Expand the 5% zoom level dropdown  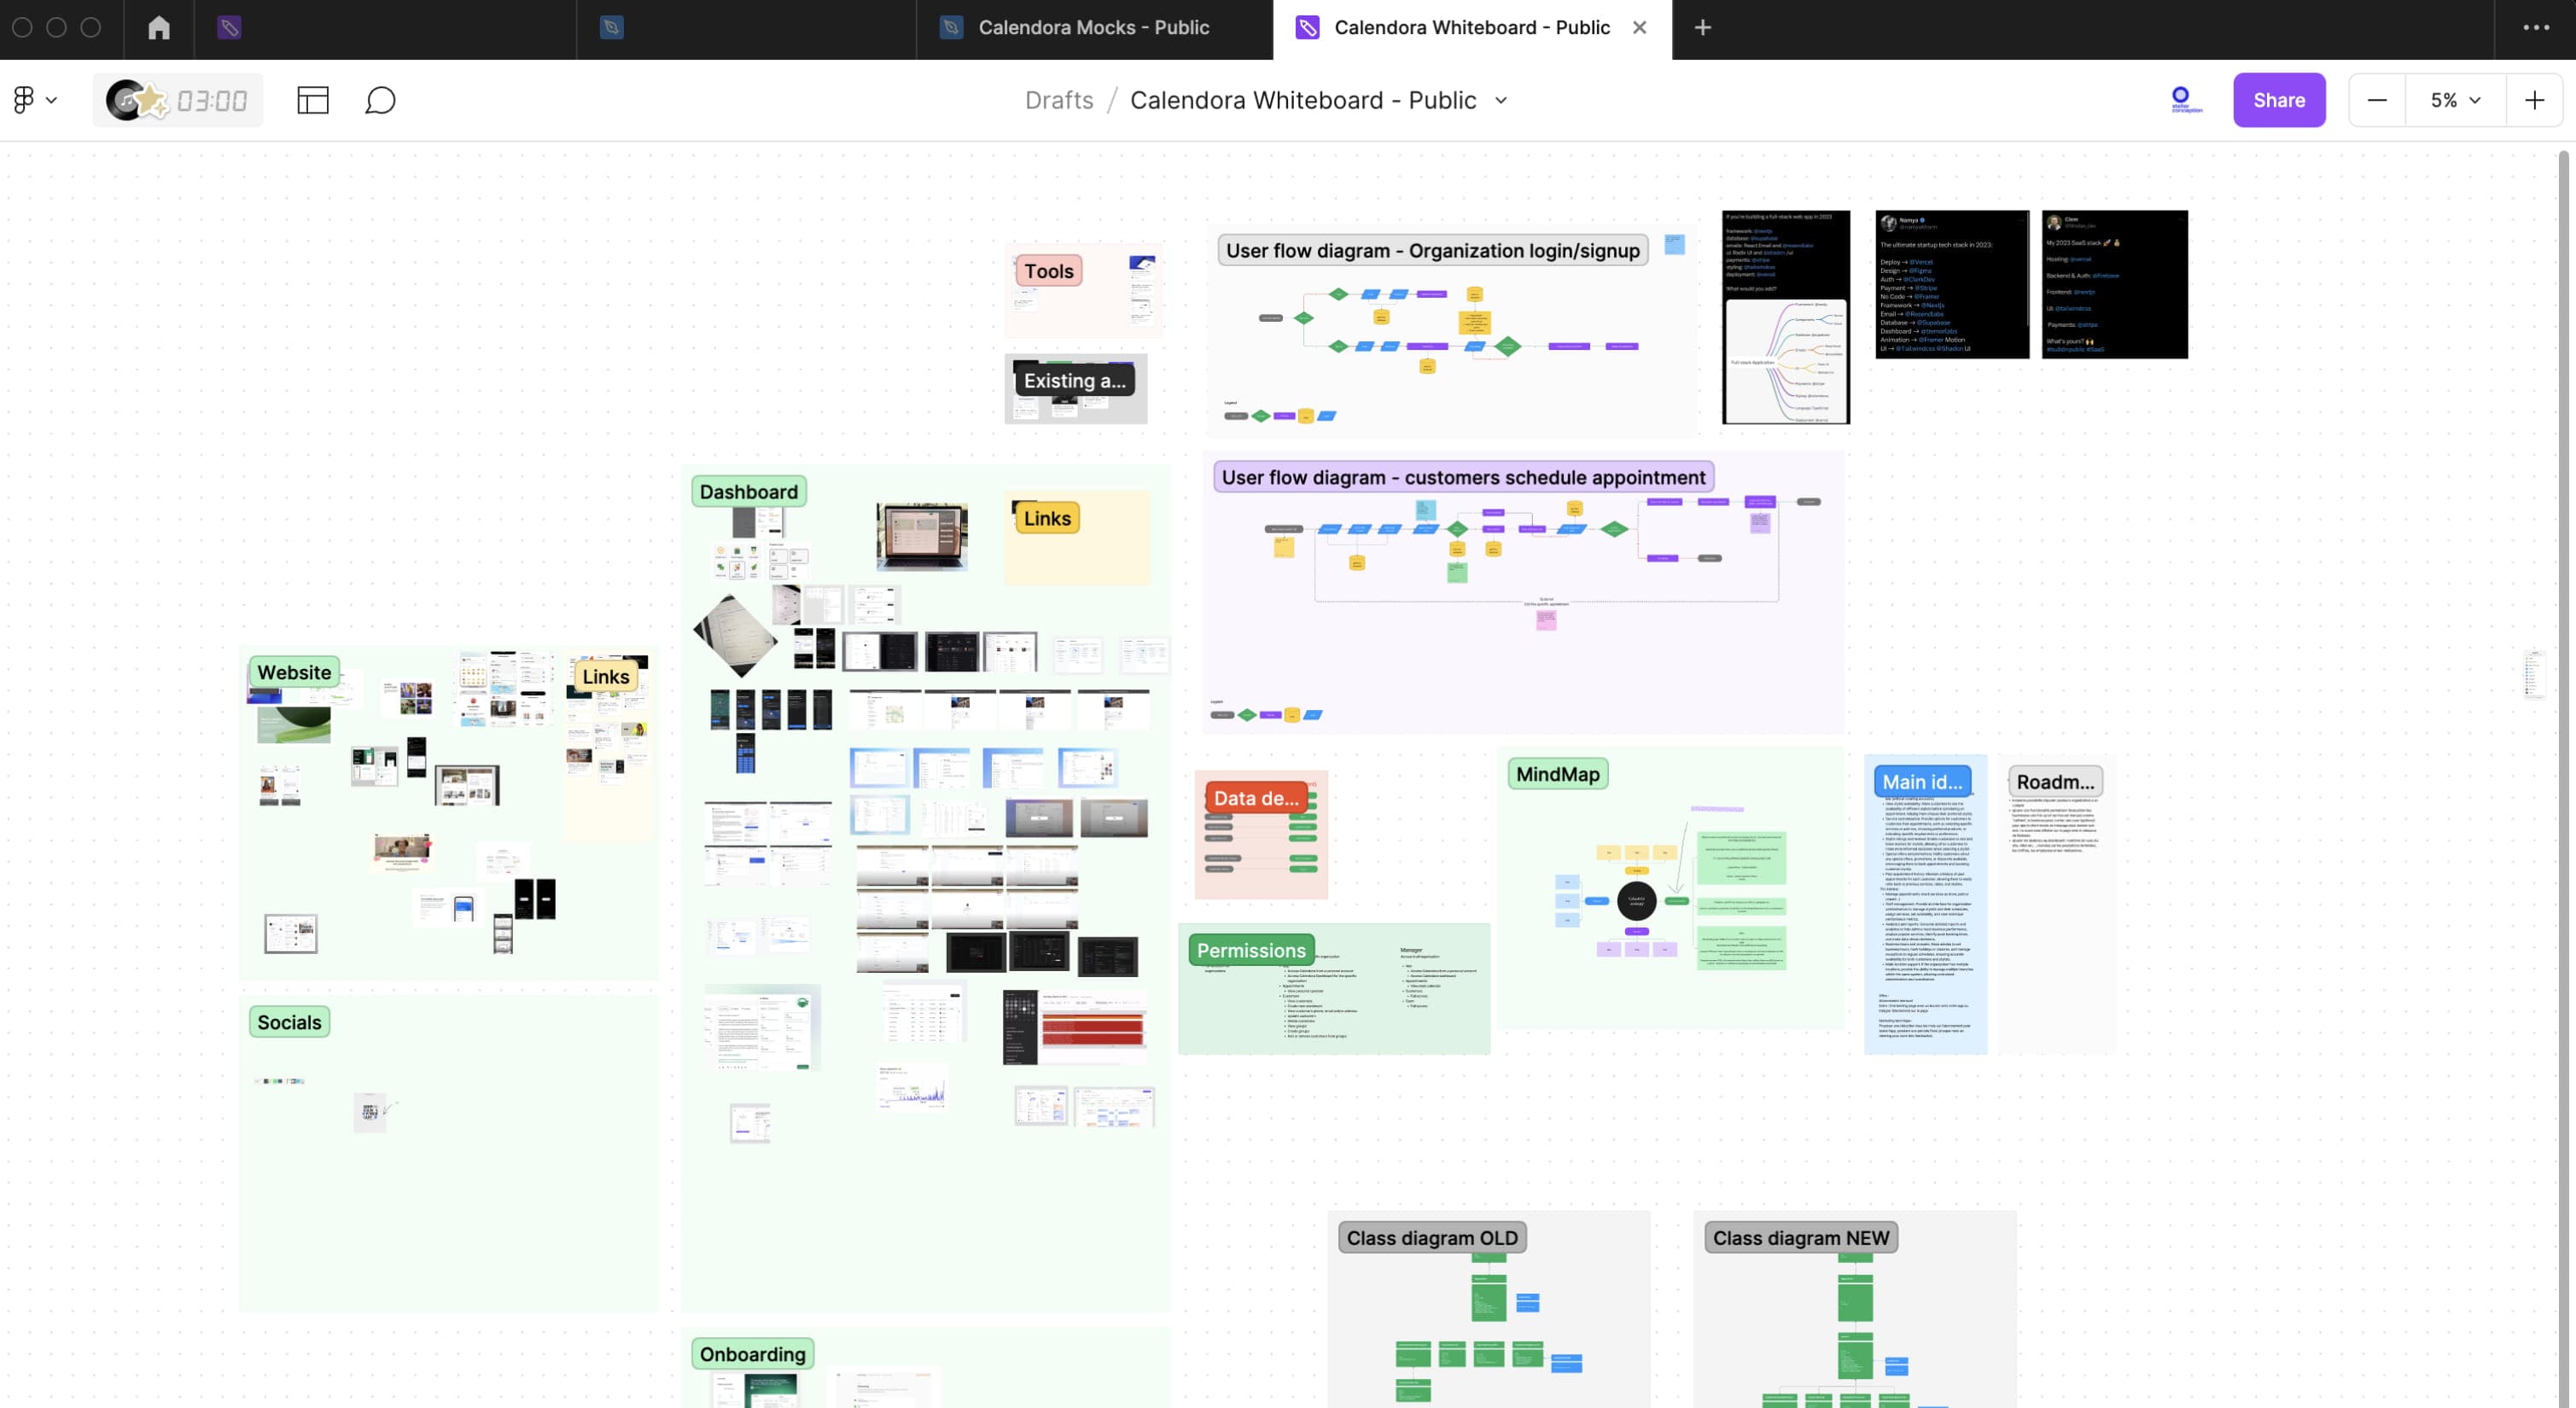click(2455, 100)
